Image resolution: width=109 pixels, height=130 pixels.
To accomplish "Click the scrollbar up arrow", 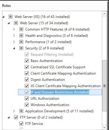I will [x=104, y=14].
